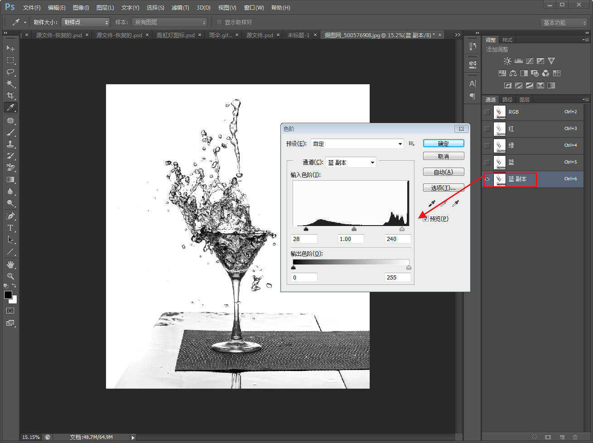This screenshot has height=443, width=593.
Task: Switch to the 路径 Paths tab
Action: (x=507, y=100)
